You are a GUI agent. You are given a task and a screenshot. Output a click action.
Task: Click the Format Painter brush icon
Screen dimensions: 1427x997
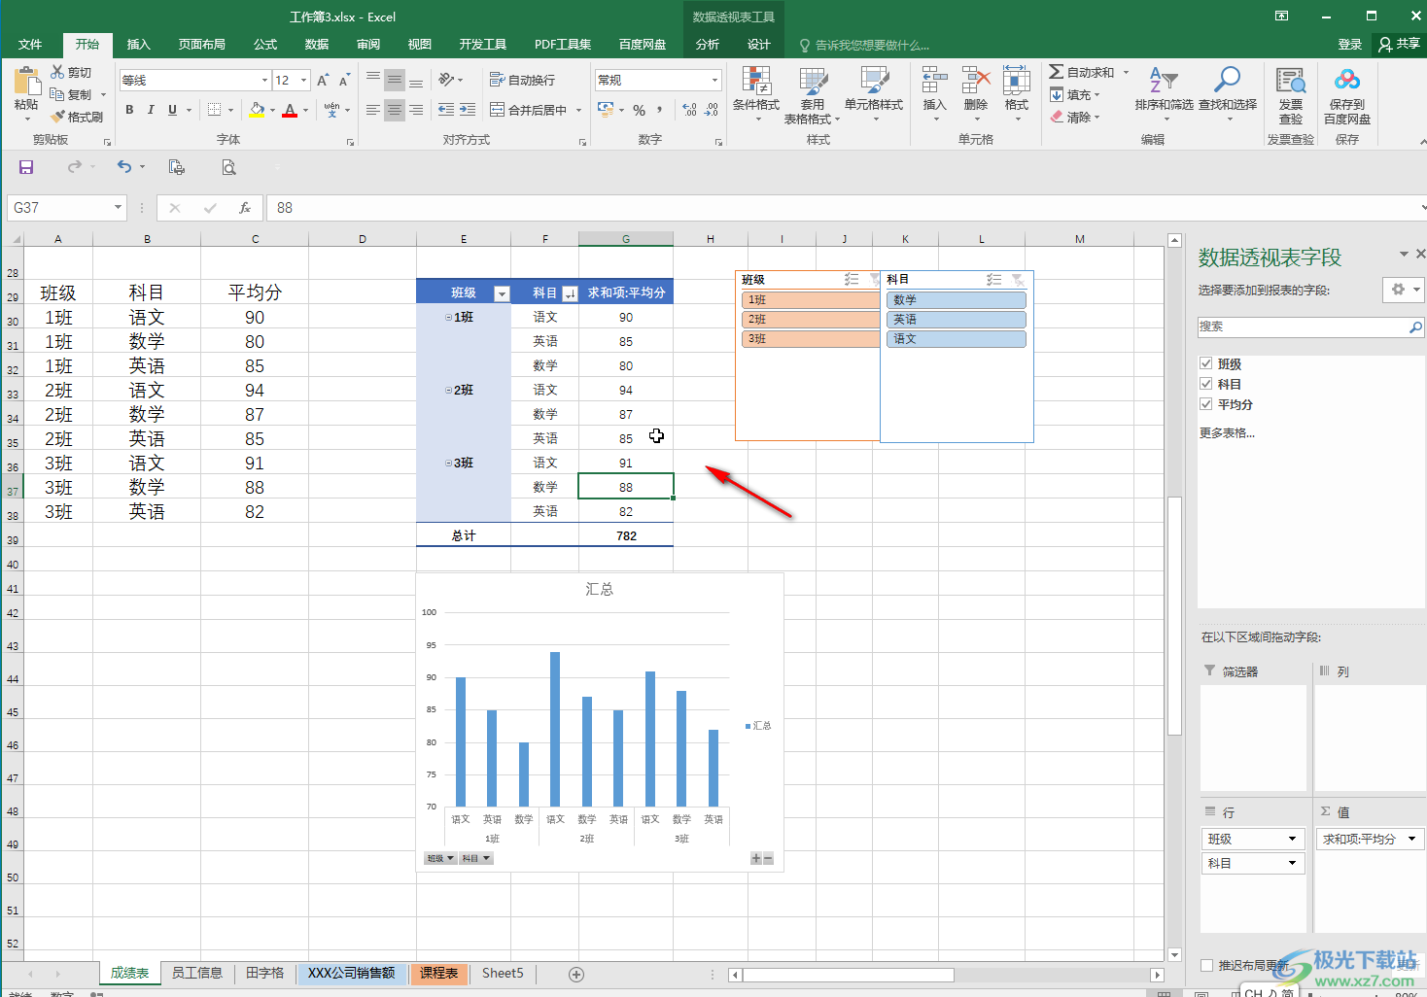click(x=58, y=117)
